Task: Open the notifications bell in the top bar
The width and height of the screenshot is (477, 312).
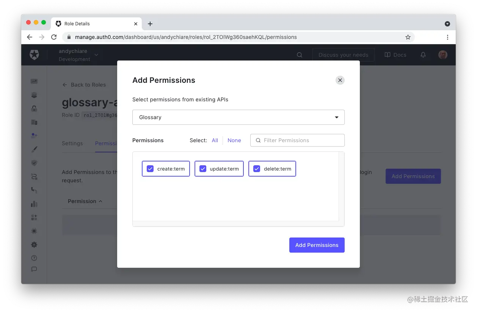Action: (423, 54)
